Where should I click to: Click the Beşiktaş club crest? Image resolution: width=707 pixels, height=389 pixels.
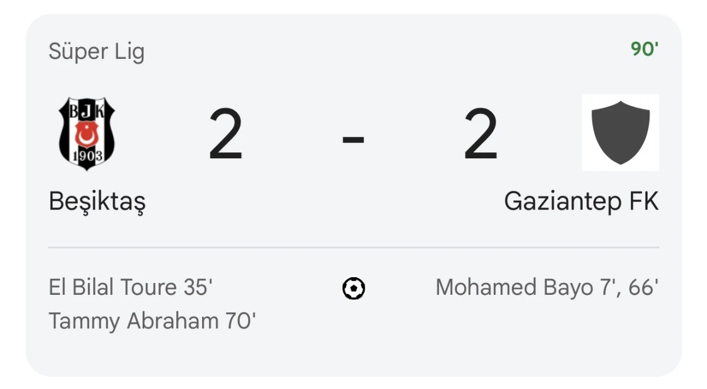point(87,133)
